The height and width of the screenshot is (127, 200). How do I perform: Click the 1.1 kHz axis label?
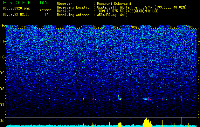tap(3, 41)
